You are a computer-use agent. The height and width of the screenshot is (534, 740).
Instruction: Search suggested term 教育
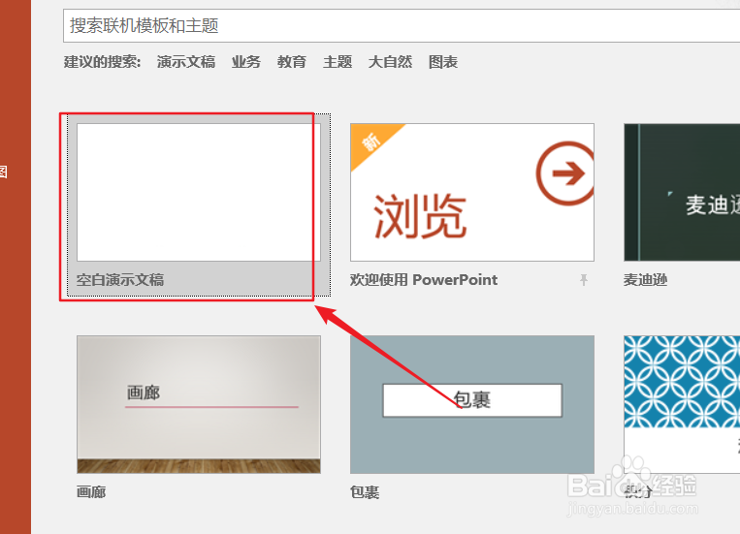pyautogui.click(x=292, y=62)
